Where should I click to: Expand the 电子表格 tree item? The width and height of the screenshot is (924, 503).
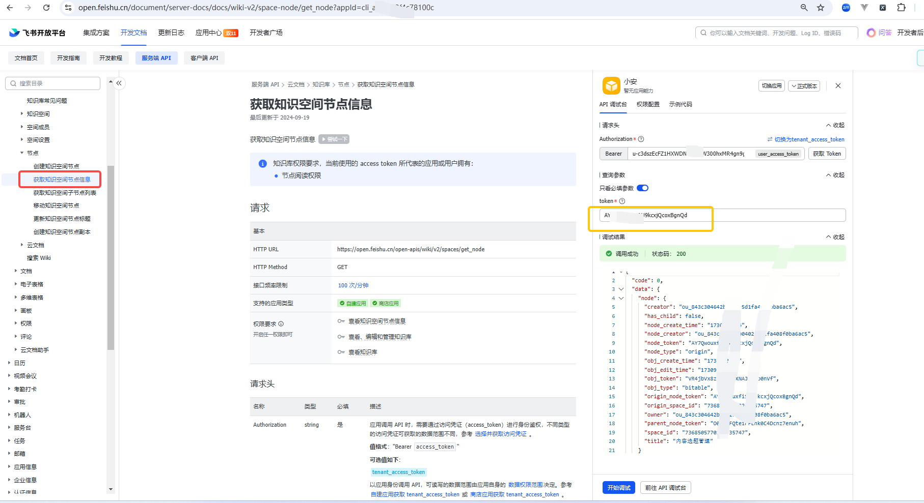click(15, 284)
